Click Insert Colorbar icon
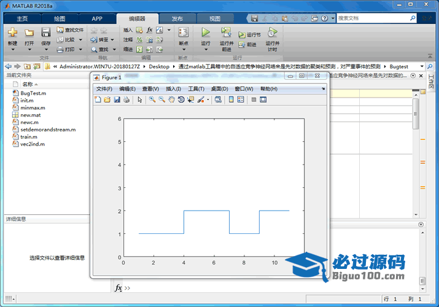The image size is (439, 307). click(231, 99)
